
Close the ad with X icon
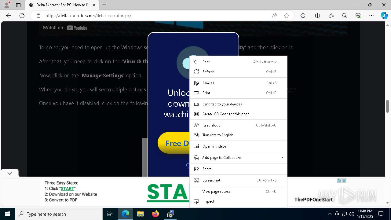(344, 181)
